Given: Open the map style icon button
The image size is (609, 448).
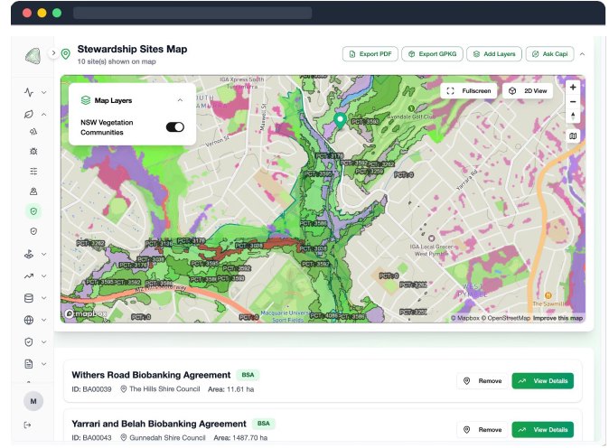Looking at the screenshot, I should coord(573,136).
